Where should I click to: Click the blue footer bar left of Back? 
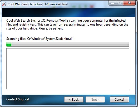[x=47, y=100]
